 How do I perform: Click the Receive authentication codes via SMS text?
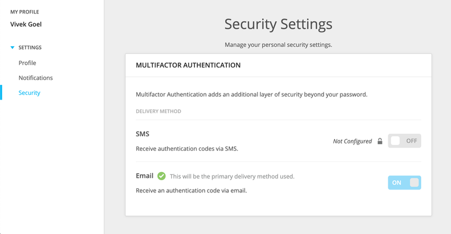coord(187,149)
